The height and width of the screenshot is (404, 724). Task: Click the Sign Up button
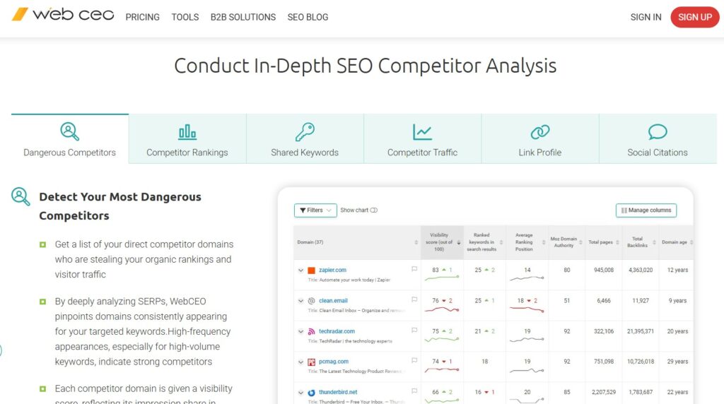click(x=694, y=17)
